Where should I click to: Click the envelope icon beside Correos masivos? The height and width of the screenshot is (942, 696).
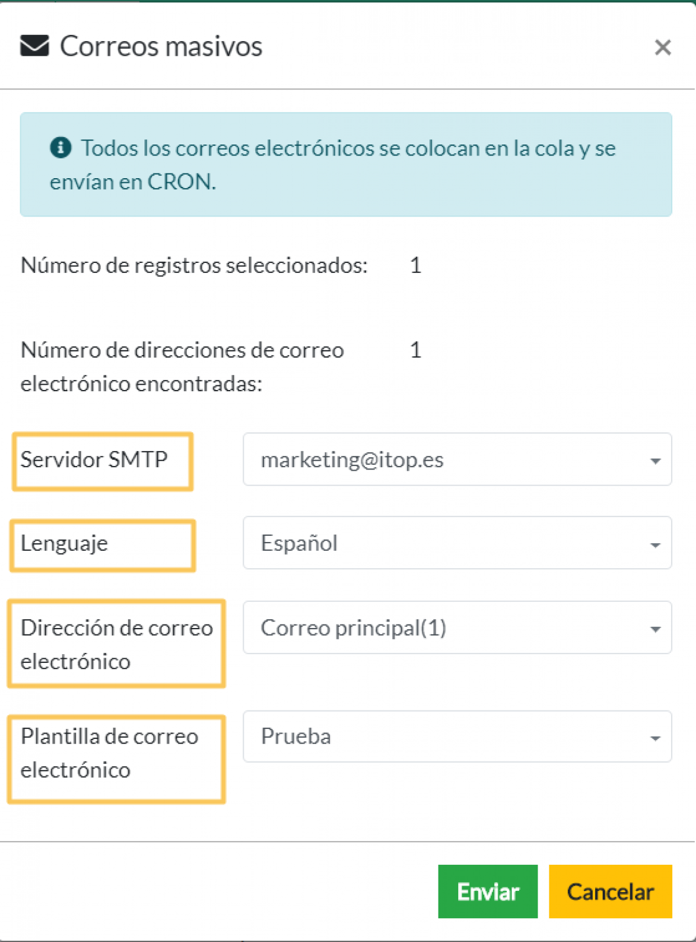pyautogui.click(x=34, y=46)
